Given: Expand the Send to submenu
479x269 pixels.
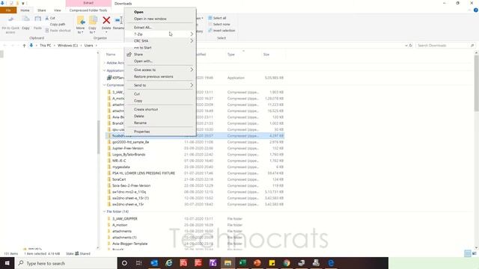Looking at the screenshot, I should click(160, 85).
